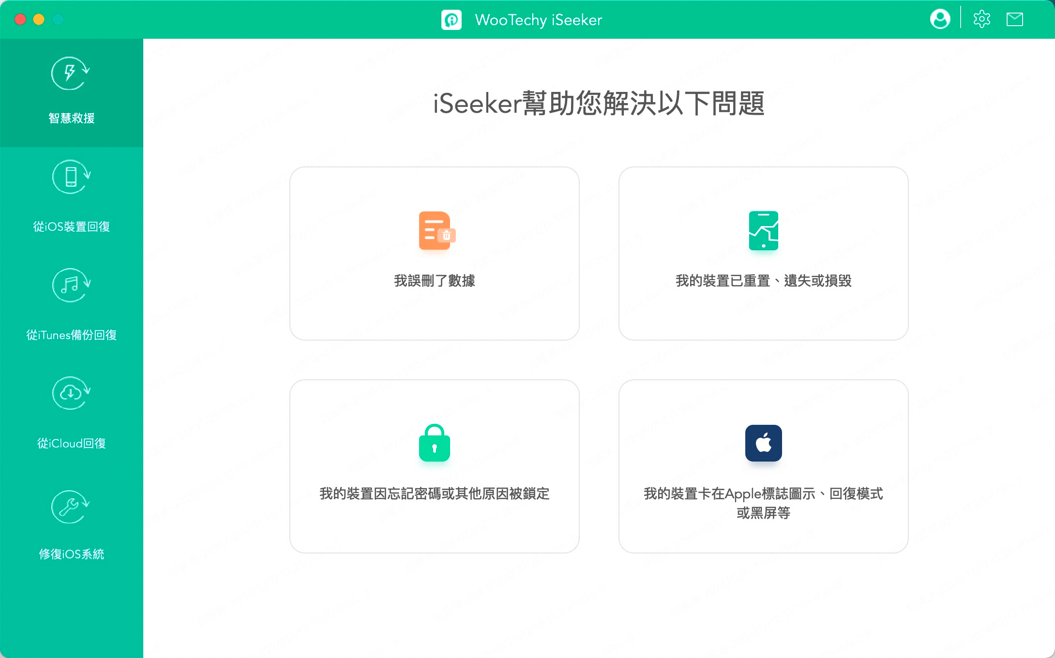This screenshot has height=658, width=1055.
Task: Click the heading iSeeker幫助您解決以下問題
Action: [x=599, y=103]
